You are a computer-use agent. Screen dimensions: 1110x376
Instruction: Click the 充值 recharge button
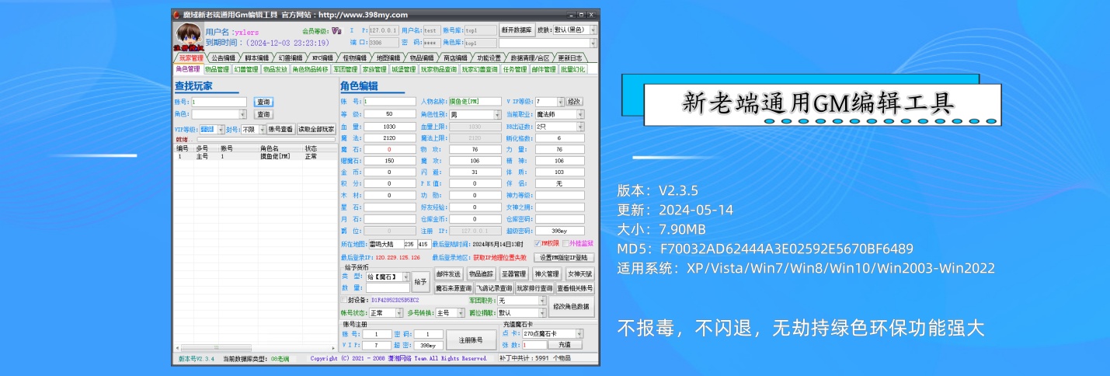point(565,344)
